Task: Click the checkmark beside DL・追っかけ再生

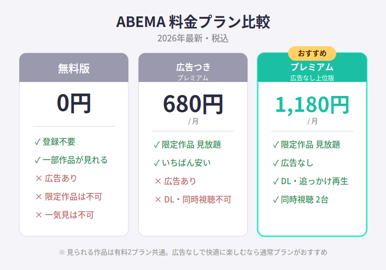Action: [x=276, y=181]
